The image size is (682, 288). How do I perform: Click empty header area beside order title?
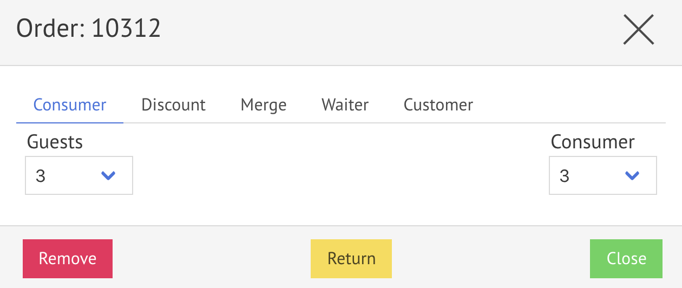379,30
